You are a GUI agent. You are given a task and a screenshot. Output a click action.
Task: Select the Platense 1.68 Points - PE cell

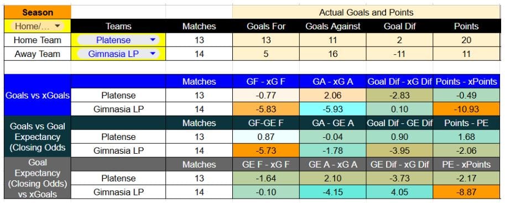pyautogui.click(x=466, y=137)
